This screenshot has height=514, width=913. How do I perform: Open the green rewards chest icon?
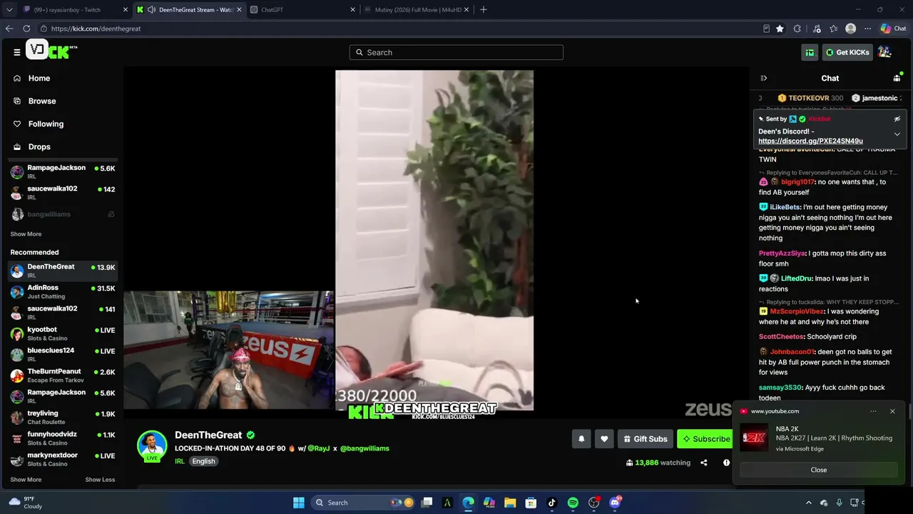pos(810,52)
